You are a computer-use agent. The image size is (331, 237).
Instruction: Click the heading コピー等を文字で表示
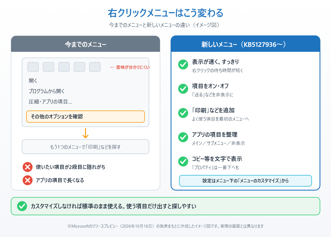tap(217, 159)
